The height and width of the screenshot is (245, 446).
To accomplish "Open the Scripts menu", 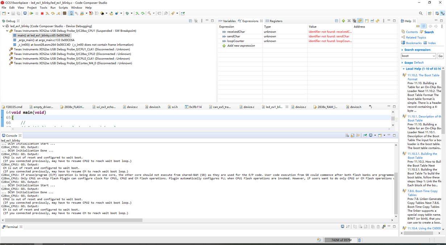I will point(63,8).
